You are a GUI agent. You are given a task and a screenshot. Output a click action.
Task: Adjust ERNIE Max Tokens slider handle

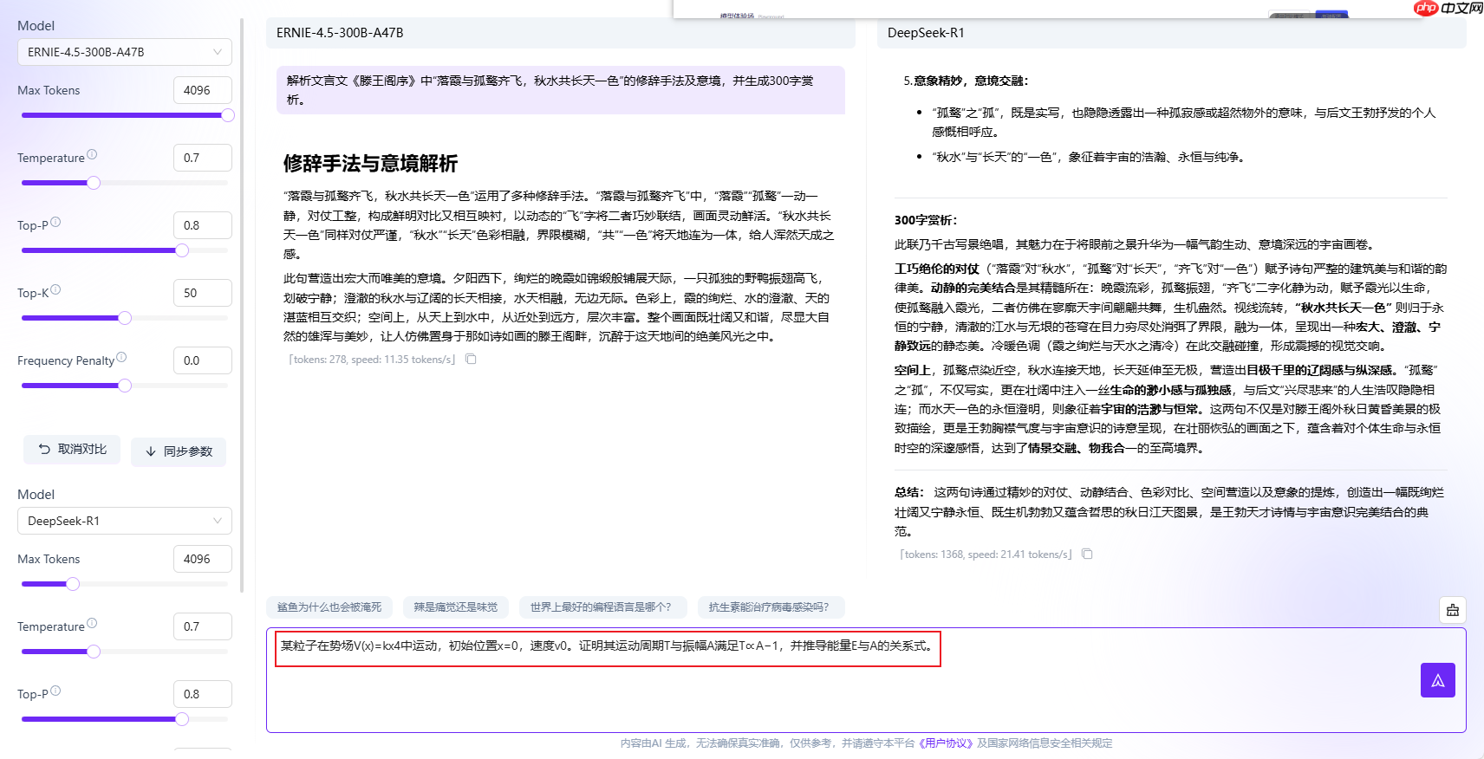click(228, 115)
